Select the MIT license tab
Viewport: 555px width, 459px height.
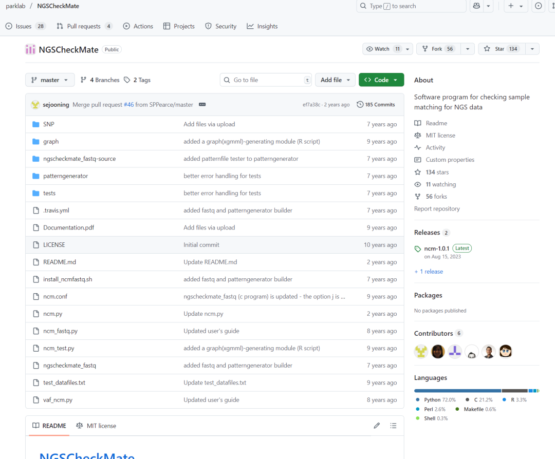(96, 426)
